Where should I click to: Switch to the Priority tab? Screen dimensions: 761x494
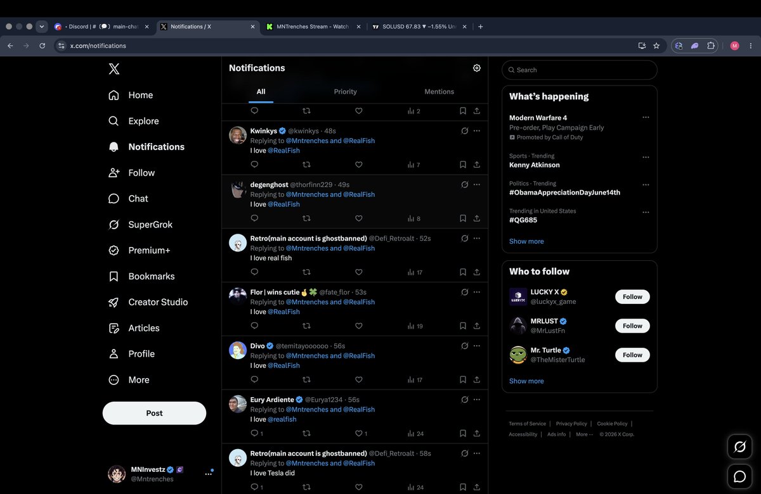click(x=345, y=92)
